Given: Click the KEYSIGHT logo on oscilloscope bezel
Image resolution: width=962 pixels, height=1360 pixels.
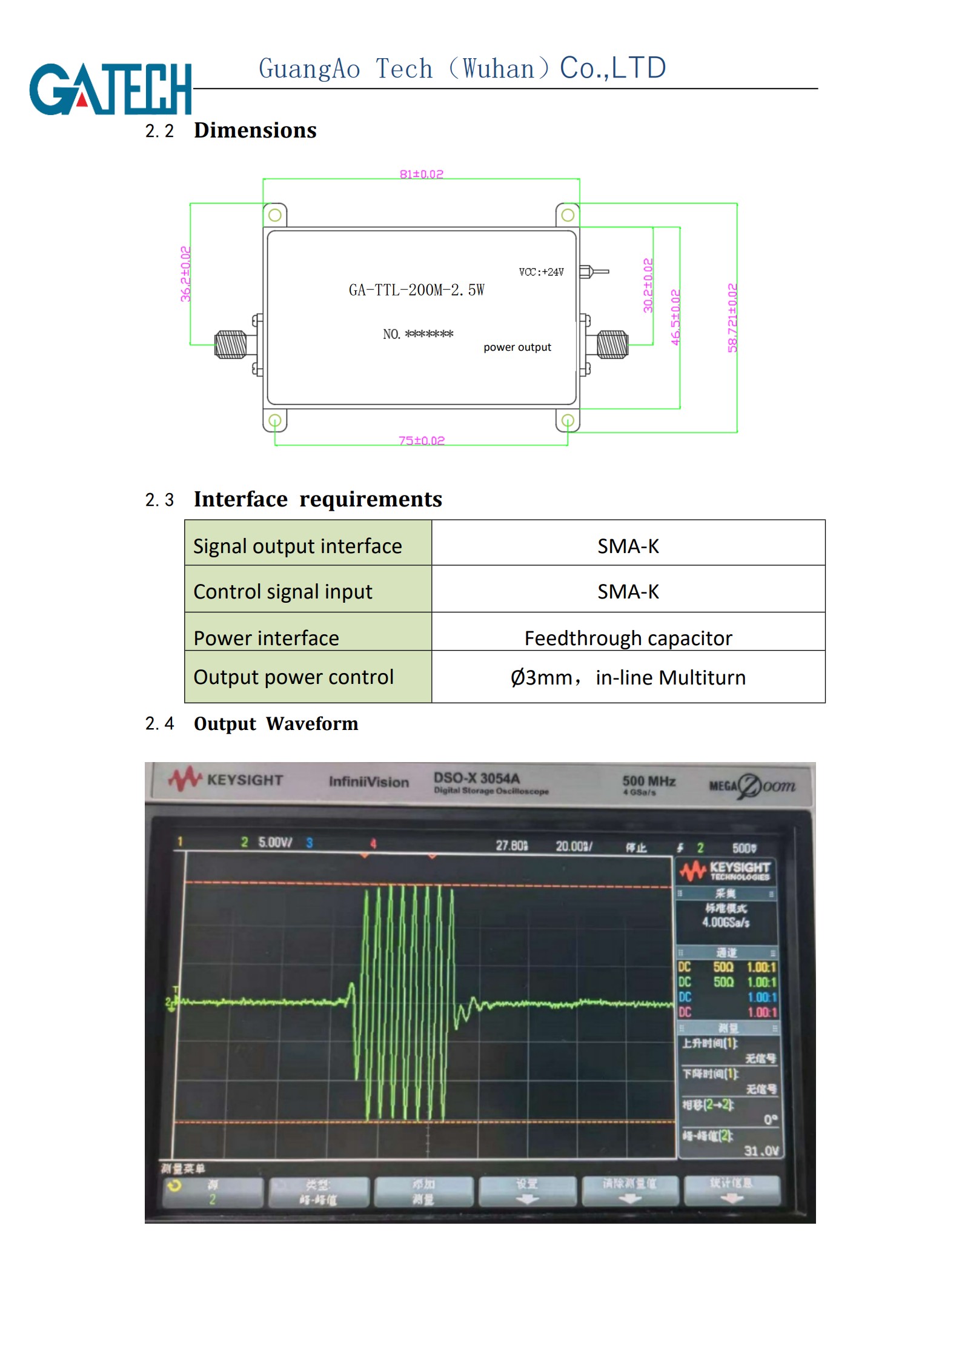Looking at the screenshot, I should point(225,779).
